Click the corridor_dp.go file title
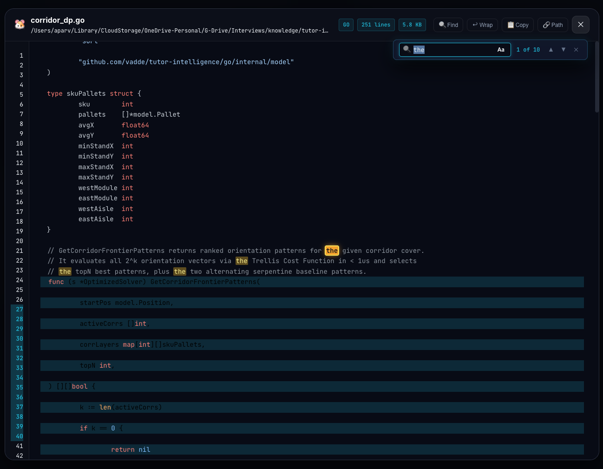The height and width of the screenshot is (469, 603). tap(58, 20)
